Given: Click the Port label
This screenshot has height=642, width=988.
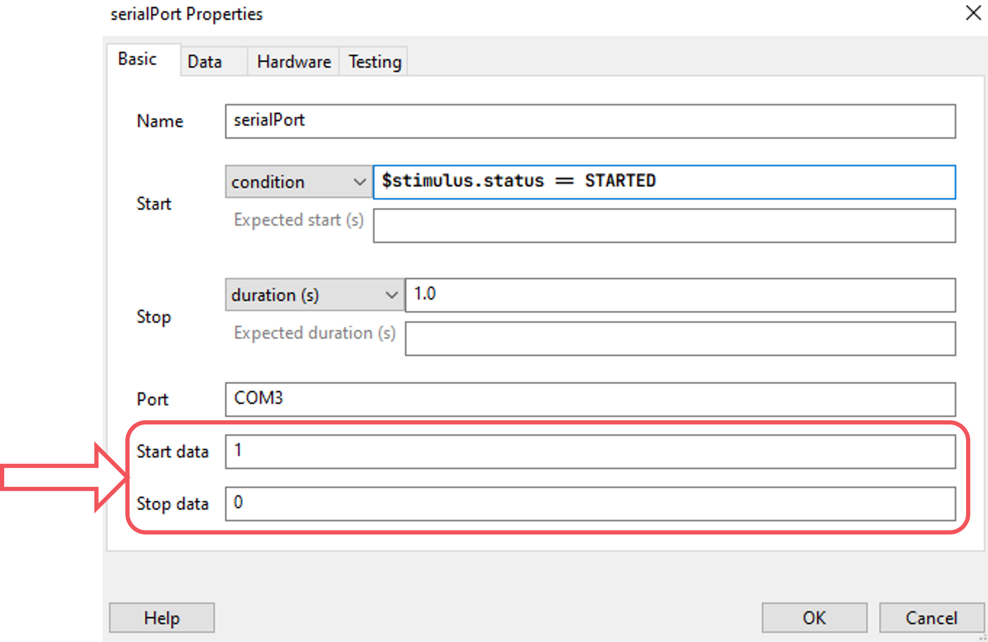Looking at the screenshot, I should [x=152, y=399].
